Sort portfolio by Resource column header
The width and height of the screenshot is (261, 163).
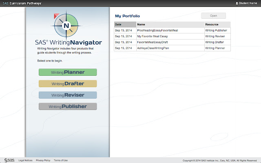[217, 24]
